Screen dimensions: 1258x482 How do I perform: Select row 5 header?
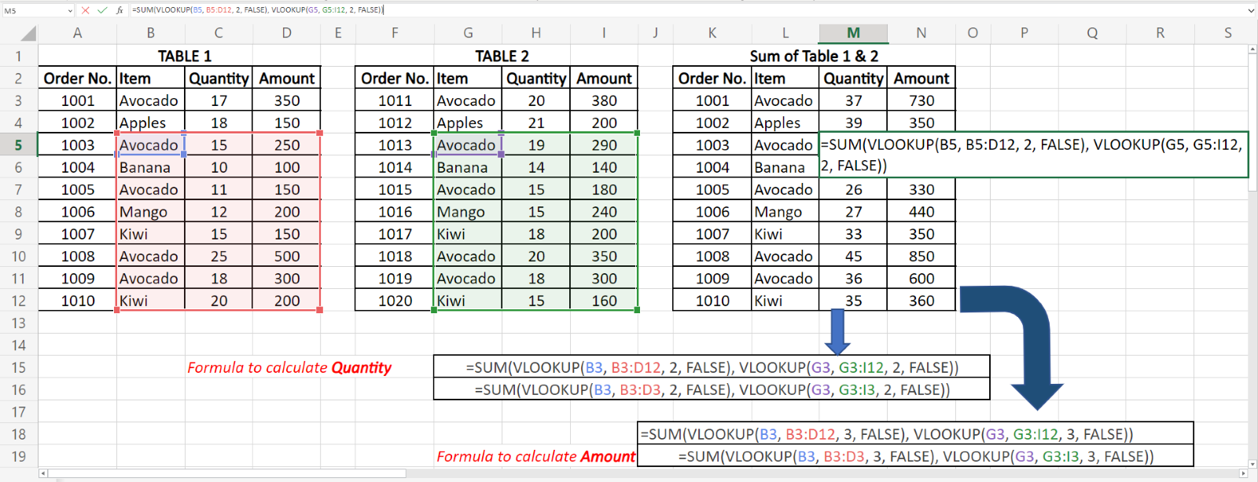tap(18, 145)
